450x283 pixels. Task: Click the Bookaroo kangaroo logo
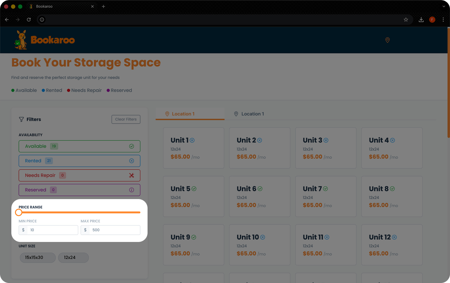click(21, 40)
